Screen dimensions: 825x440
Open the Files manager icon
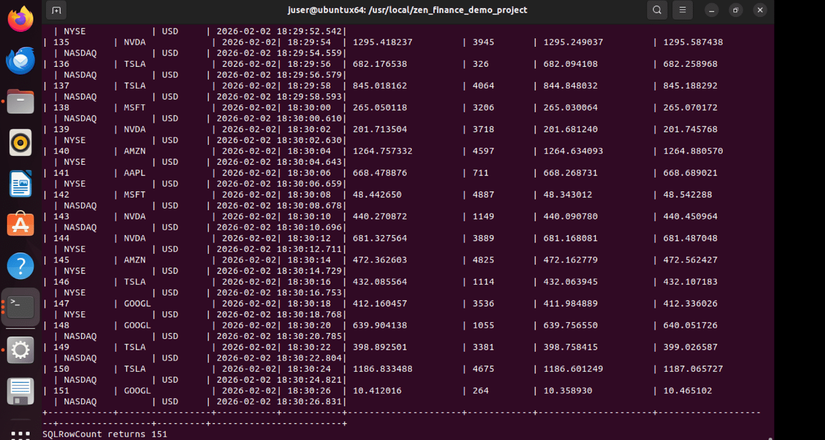click(x=21, y=101)
